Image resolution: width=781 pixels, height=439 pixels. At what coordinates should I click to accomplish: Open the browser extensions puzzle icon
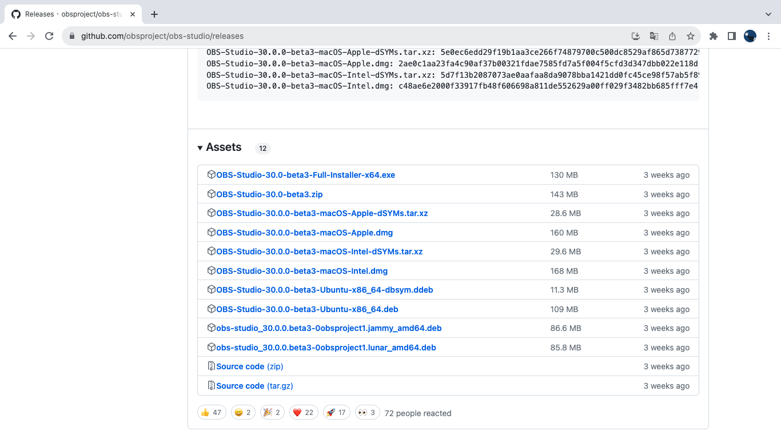[713, 36]
